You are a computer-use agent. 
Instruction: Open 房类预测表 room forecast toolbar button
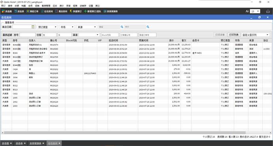[111, 11]
